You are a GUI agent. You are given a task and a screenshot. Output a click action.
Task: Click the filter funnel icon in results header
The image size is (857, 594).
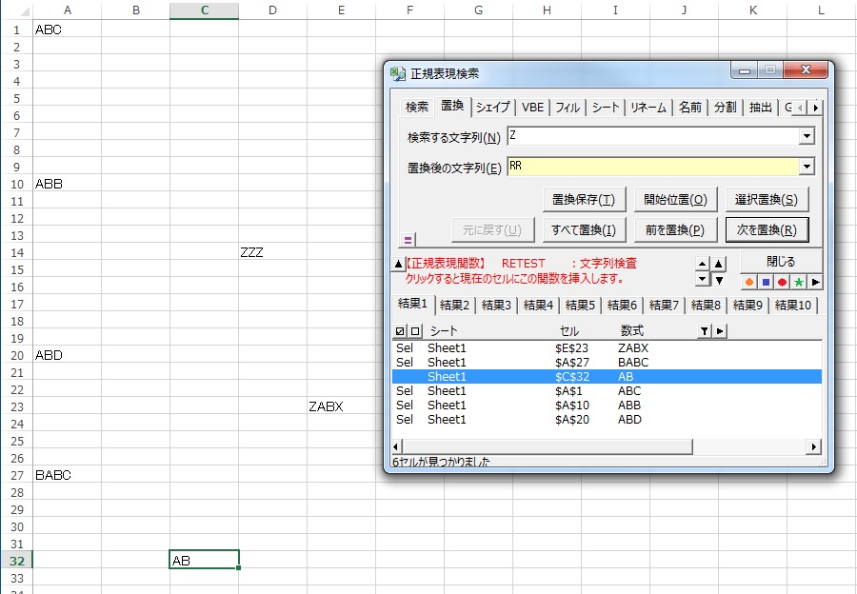click(x=704, y=330)
